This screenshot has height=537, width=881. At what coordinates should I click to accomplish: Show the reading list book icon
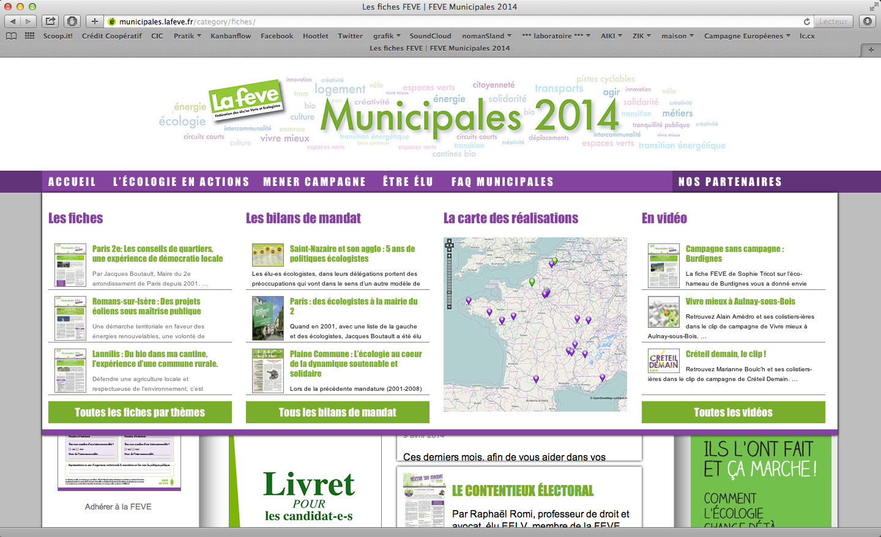point(12,36)
